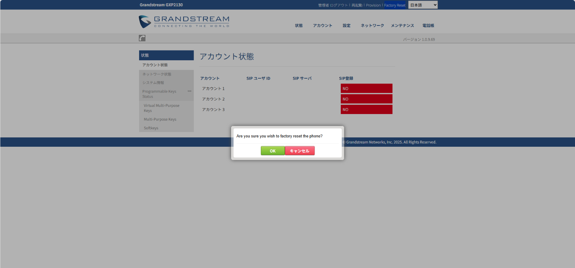Click the Grandstream logo
575x268 pixels.
[184, 22]
